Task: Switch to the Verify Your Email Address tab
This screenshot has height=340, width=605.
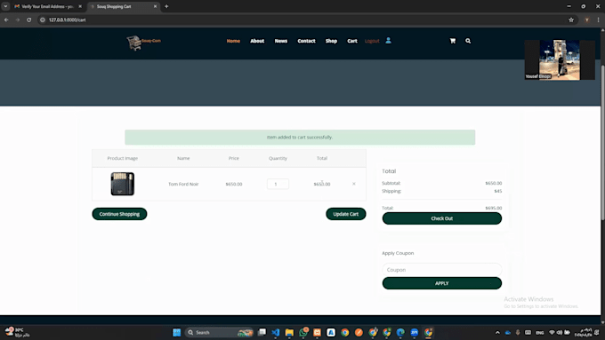Action: 46,6
